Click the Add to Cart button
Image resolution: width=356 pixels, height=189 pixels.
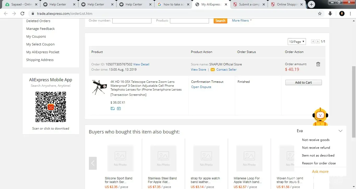[303, 83]
